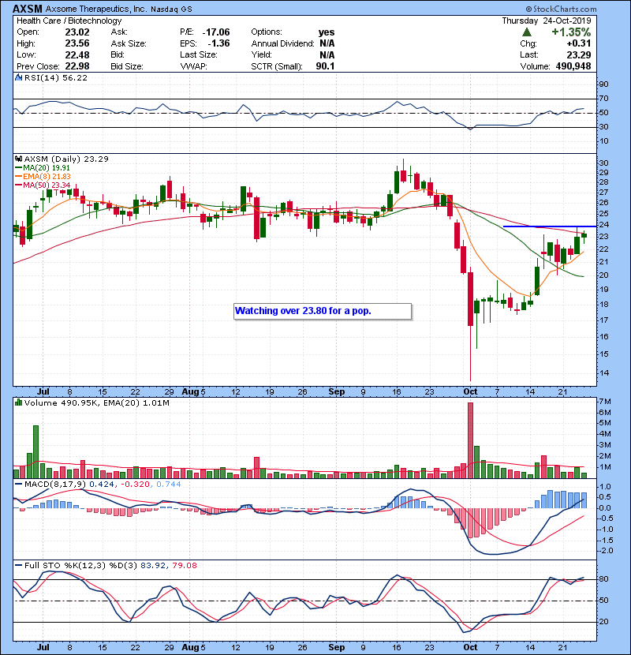
Task: Select the Low value 22.48
Action: 77,54
